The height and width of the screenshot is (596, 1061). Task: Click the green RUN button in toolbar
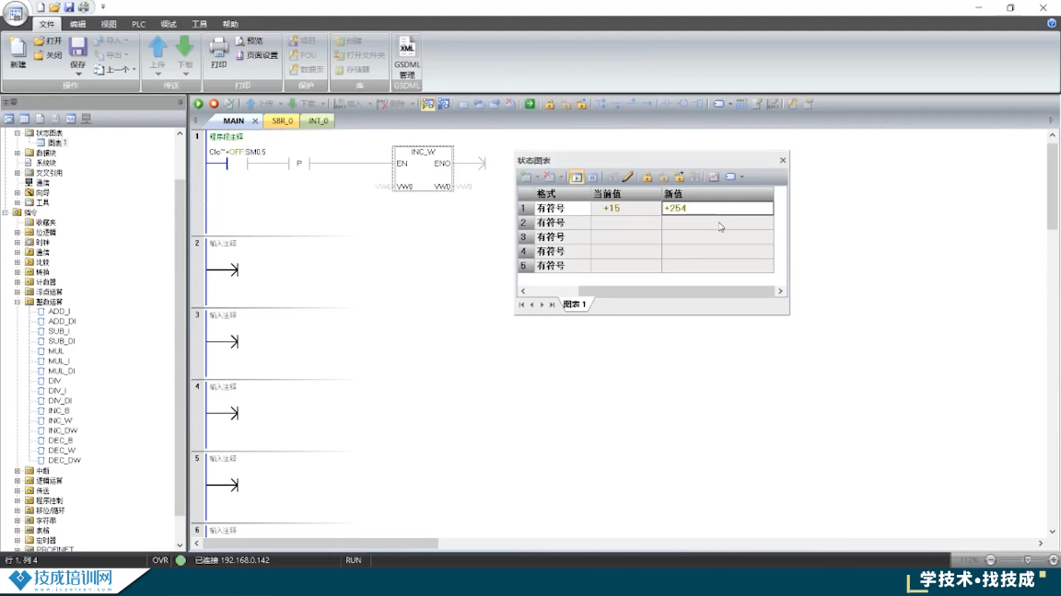tap(198, 104)
